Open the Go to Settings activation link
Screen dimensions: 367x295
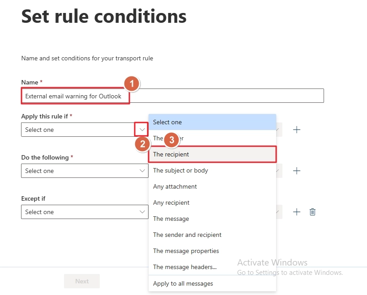(256, 272)
